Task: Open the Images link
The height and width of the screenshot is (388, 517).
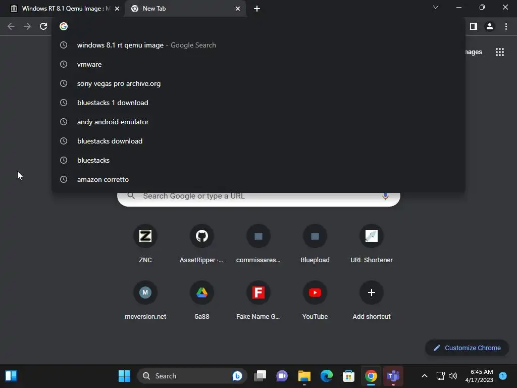Action: tap(474, 52)
